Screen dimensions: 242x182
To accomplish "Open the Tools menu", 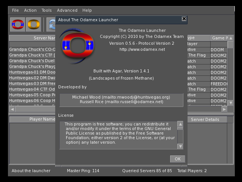I will (x=47, y=10).
